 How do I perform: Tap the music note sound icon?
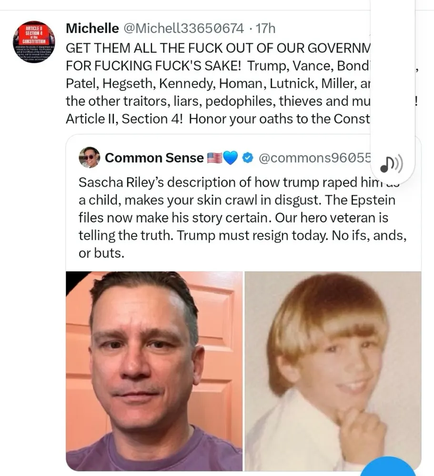[x=391, y=164]
